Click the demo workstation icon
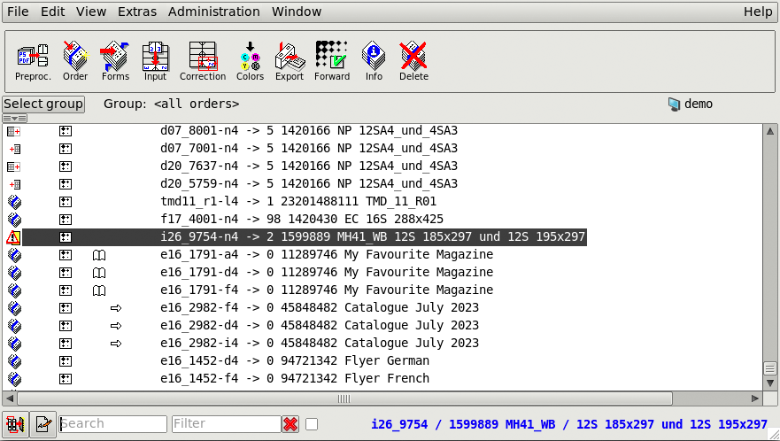The width and height of the screenshot is (780, 441). 674,104
